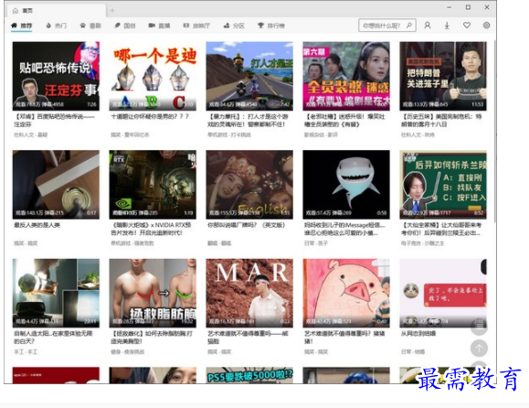
Task: Click title 从网恋到结婚
Action: 418,334
